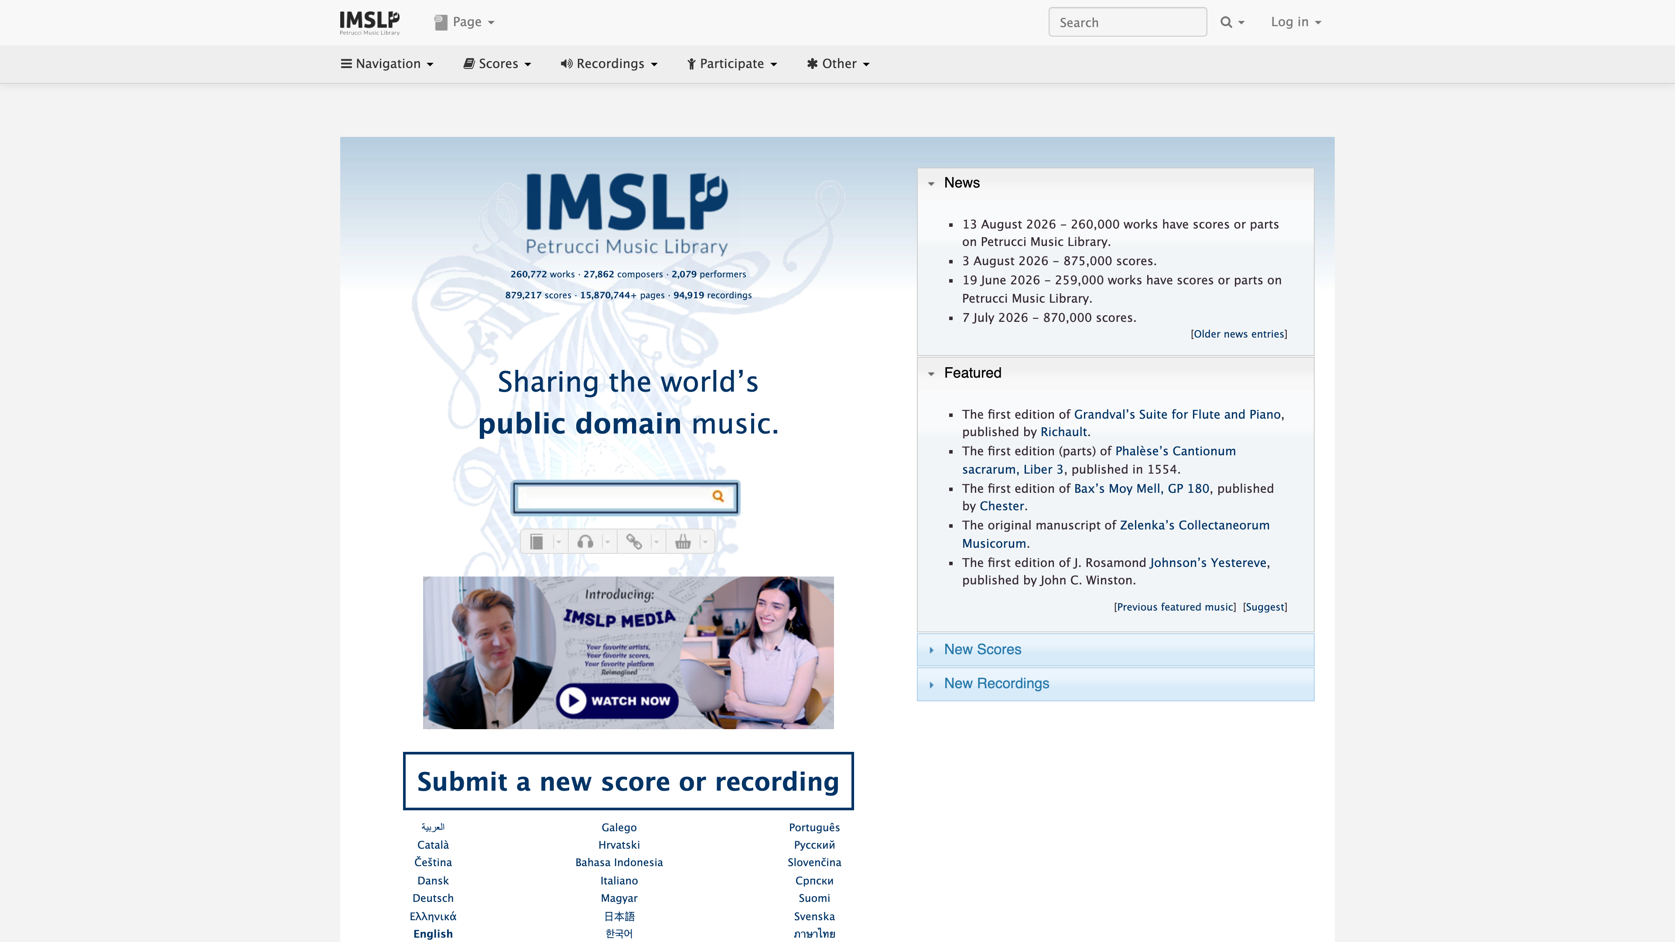The image size is (1675, 942).
Task: Switch language to Bahasa Indonesia
Action: (x=619, y=863)
